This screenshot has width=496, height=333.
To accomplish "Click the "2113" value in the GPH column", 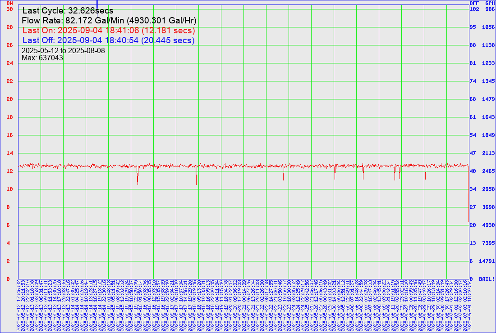I will 488,153.
